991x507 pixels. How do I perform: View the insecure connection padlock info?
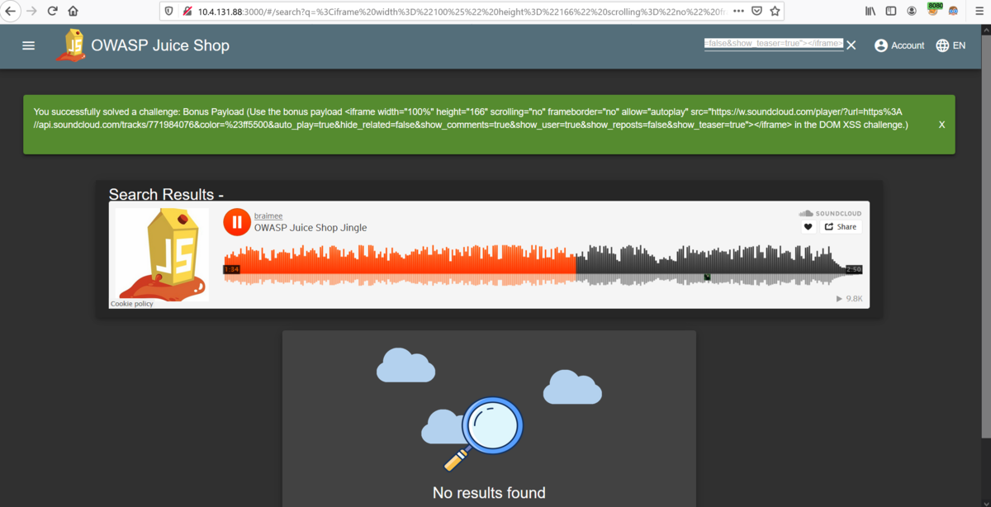187,12
